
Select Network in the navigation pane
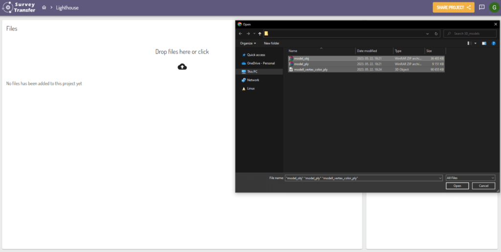click(x=253, y=80)
